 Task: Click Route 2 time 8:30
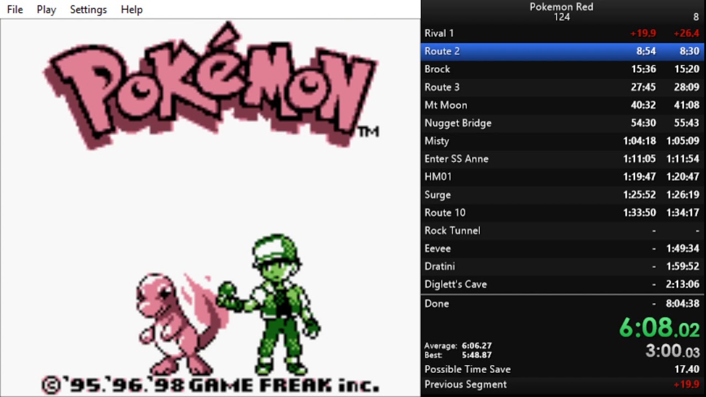(689, 51)
